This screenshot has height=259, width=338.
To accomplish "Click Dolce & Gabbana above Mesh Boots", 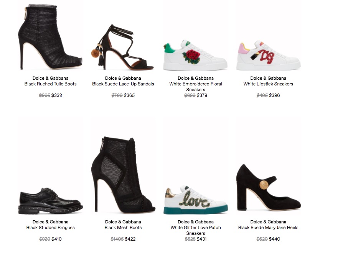I will coord(123,222).
